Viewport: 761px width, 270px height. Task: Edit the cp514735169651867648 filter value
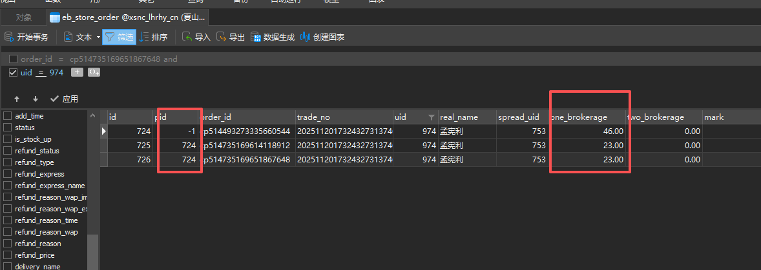pos(114,59)
